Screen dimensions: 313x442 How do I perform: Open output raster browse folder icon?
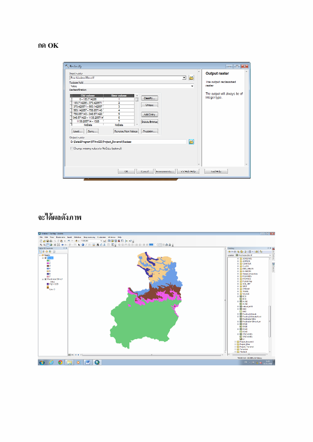[191, 142]
